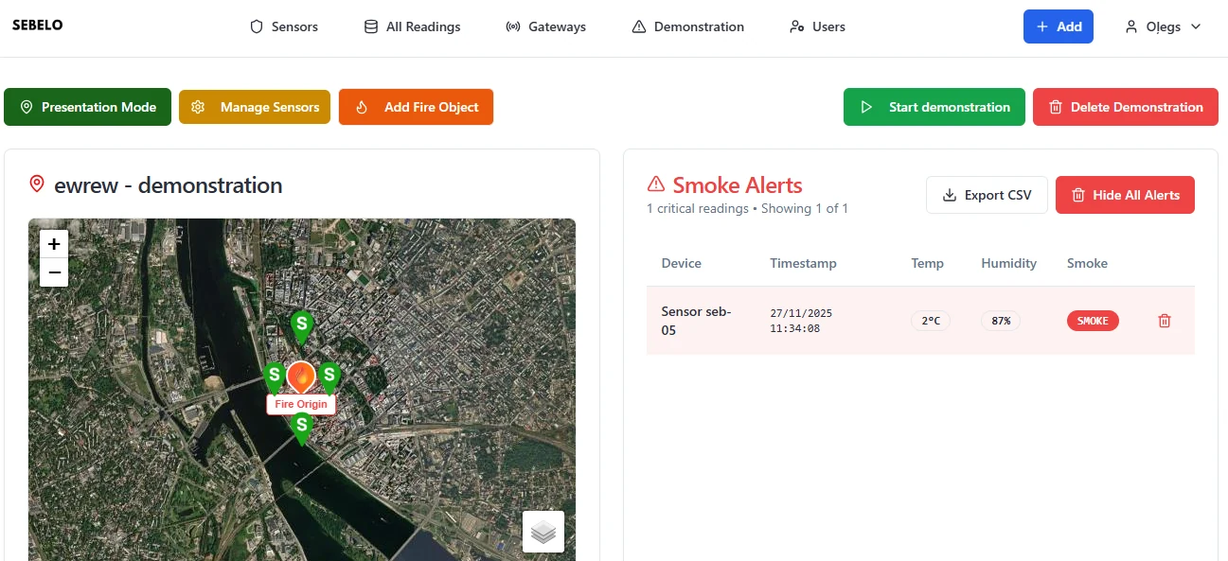Zoom in on the map
The height and width of the screenshot is (561, 1228).
tap(54, 243)
